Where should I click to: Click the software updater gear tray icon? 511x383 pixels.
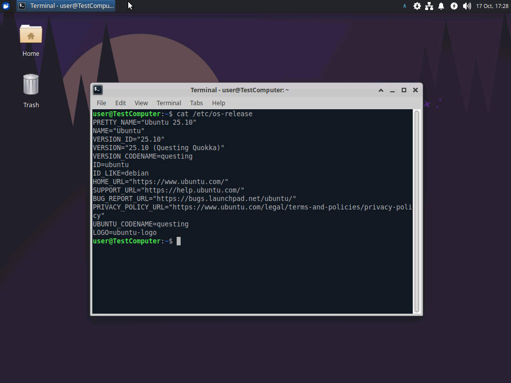[417, 6]
